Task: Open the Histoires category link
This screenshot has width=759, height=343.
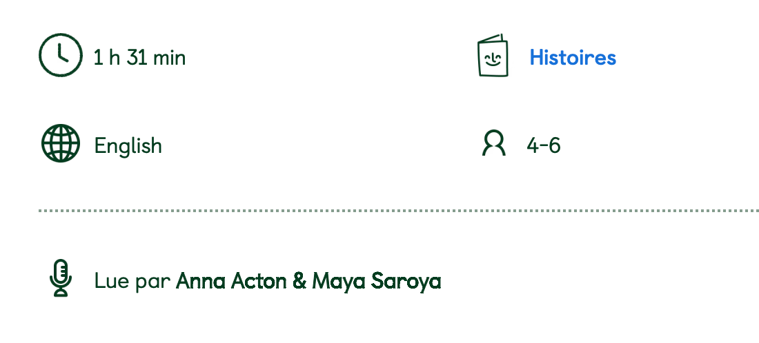Action: (572, 57)
